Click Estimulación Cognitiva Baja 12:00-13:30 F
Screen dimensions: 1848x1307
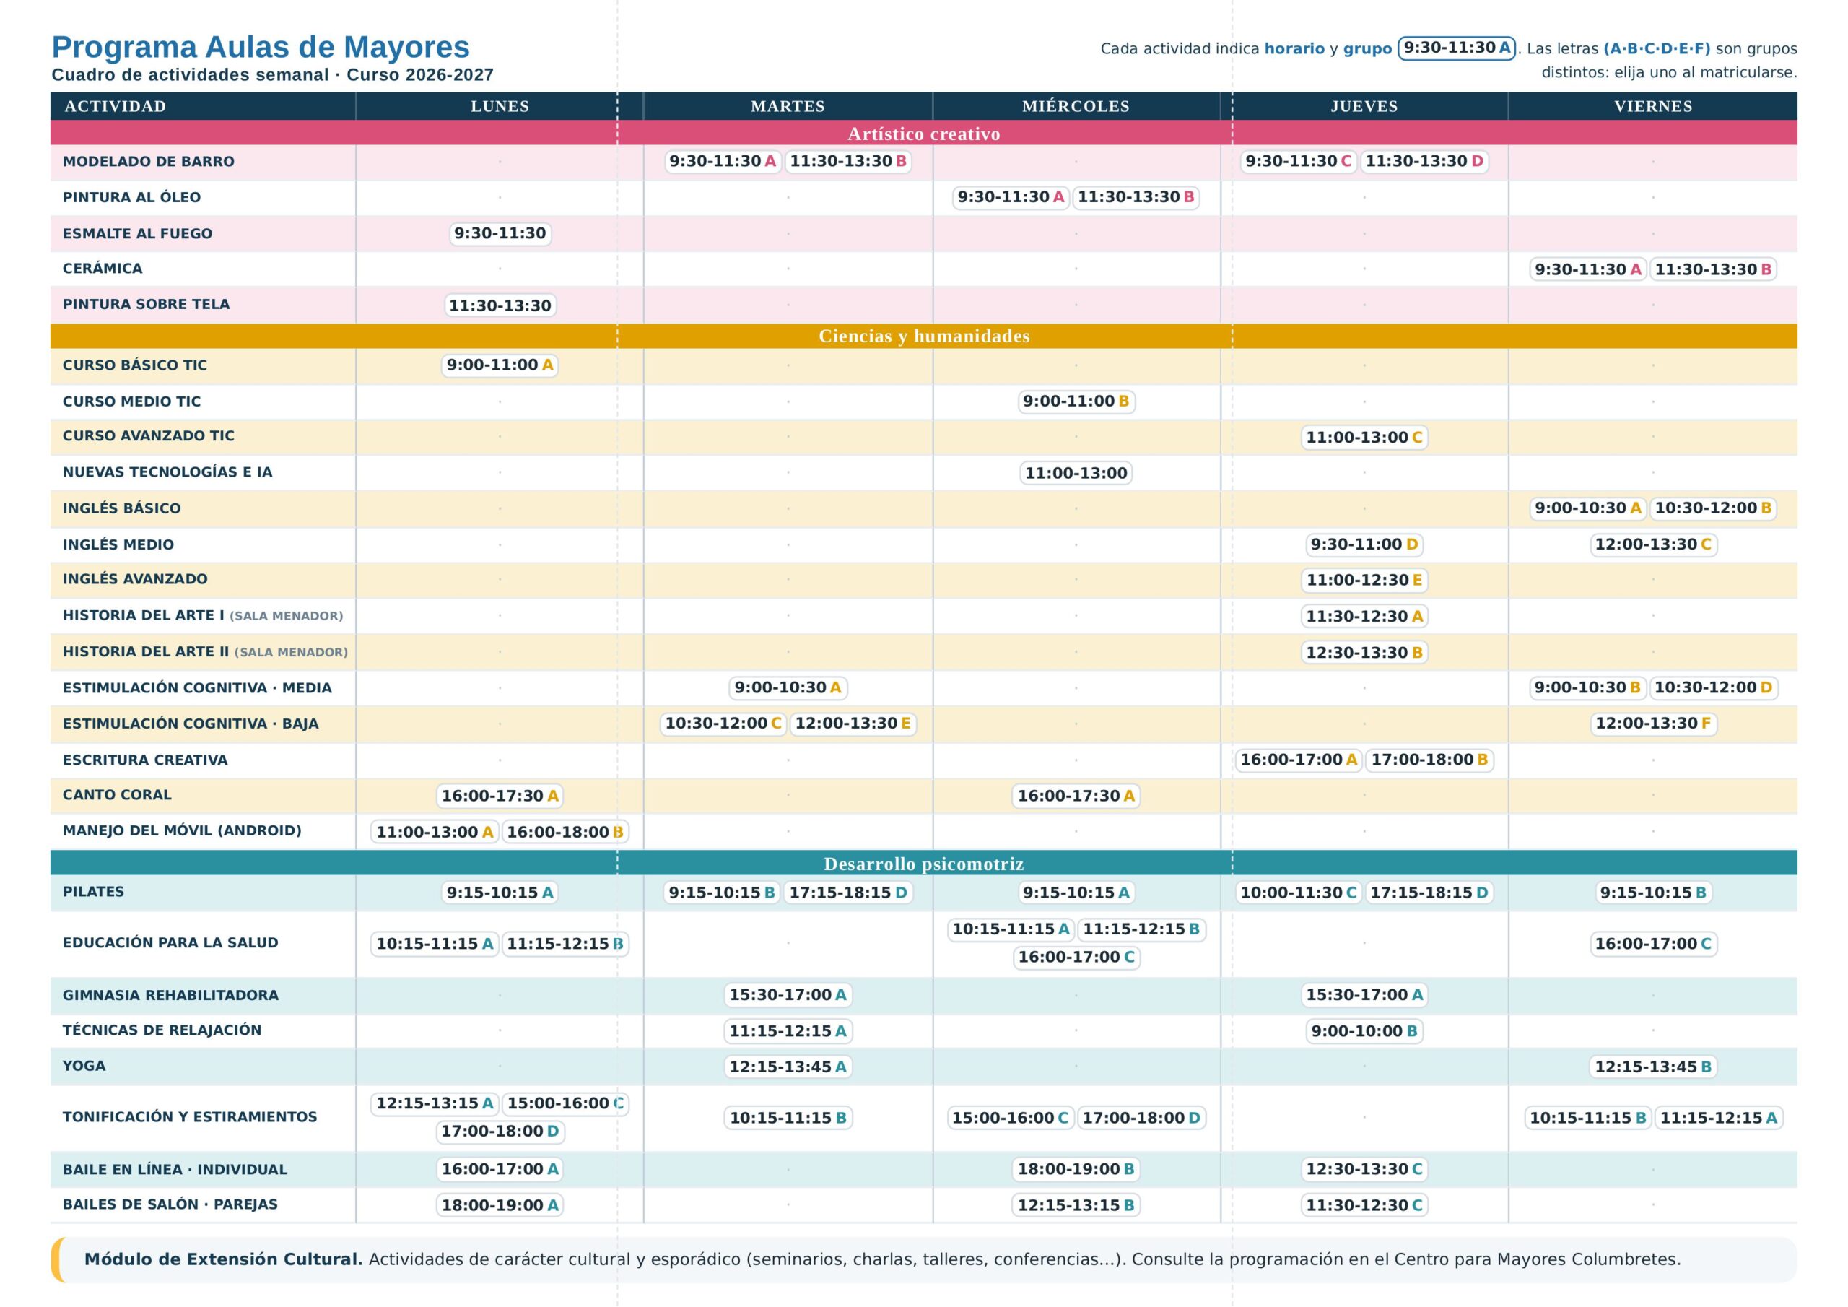(1653, 723)
